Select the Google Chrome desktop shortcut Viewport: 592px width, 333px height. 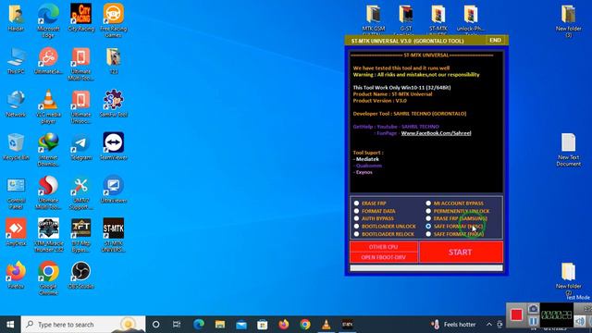pyautogui.click(x=48, y=277)
